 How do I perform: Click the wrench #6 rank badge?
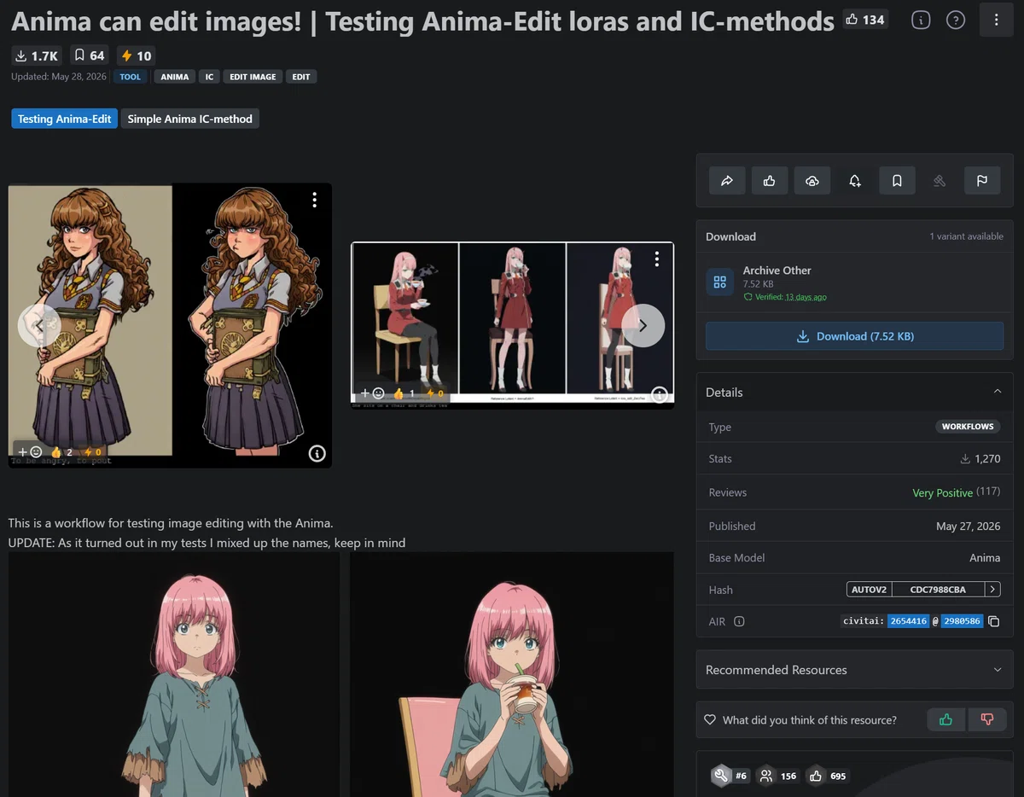pyautogui.click(x=730, y=776)
